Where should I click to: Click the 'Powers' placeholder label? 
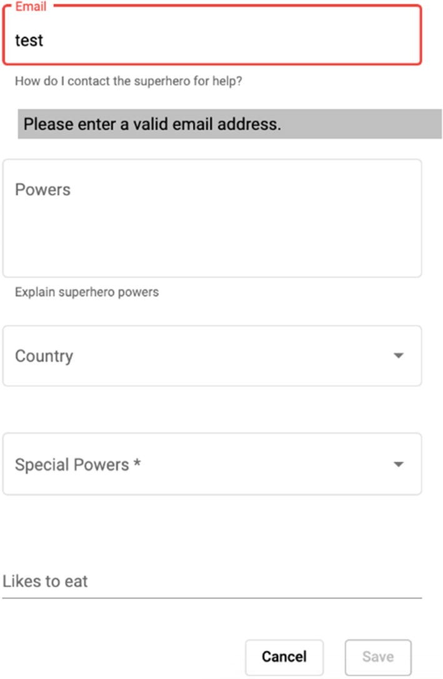(42, 189)
